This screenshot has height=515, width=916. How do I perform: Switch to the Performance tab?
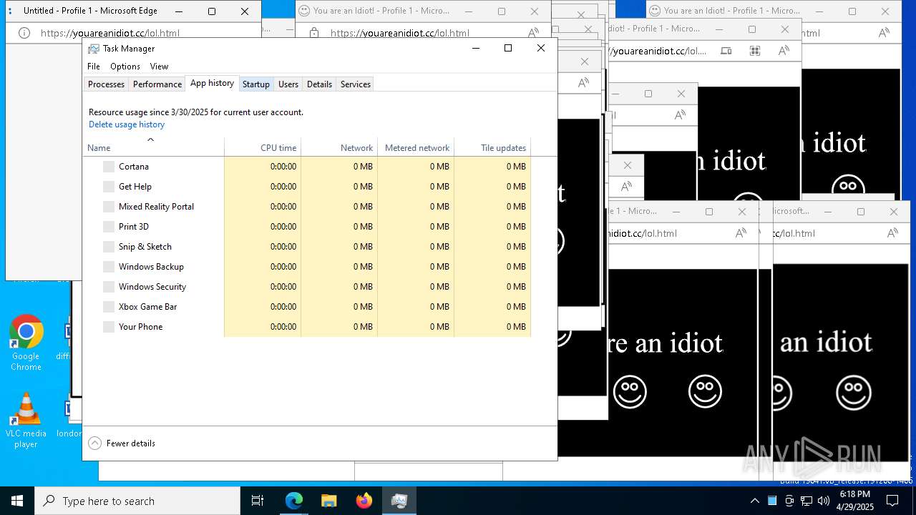(157, 84)
